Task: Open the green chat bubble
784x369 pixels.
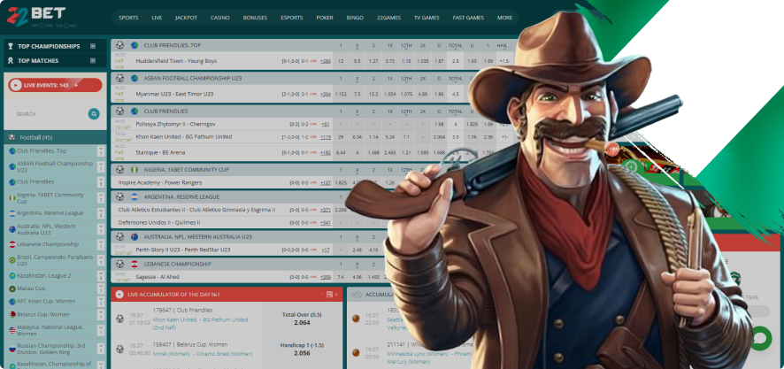Action: 760,339
